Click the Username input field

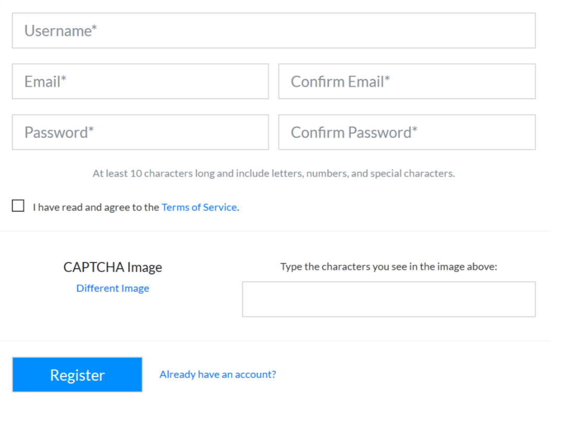[x=274, y=31]
